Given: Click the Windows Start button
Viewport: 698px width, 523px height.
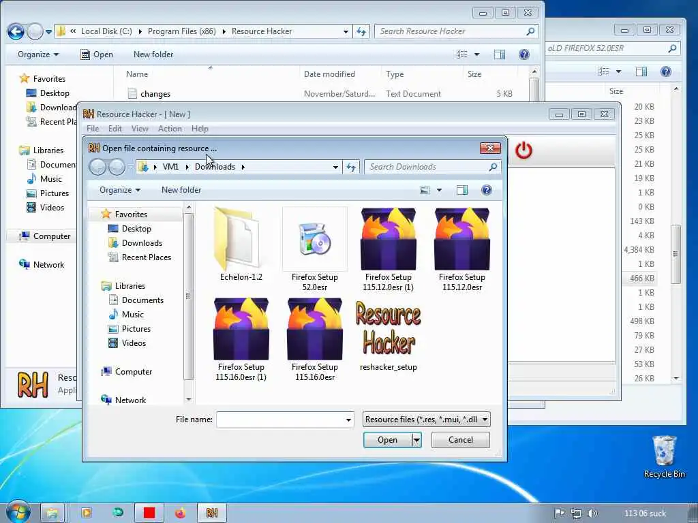Looking at the screenshot, I should tap(18, 512).
